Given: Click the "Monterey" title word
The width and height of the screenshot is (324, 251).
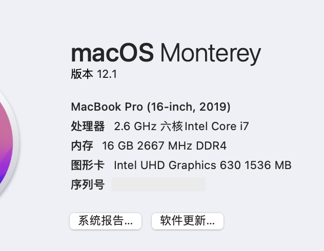Looking at the screenshot, I should click(x=211, y=54).
